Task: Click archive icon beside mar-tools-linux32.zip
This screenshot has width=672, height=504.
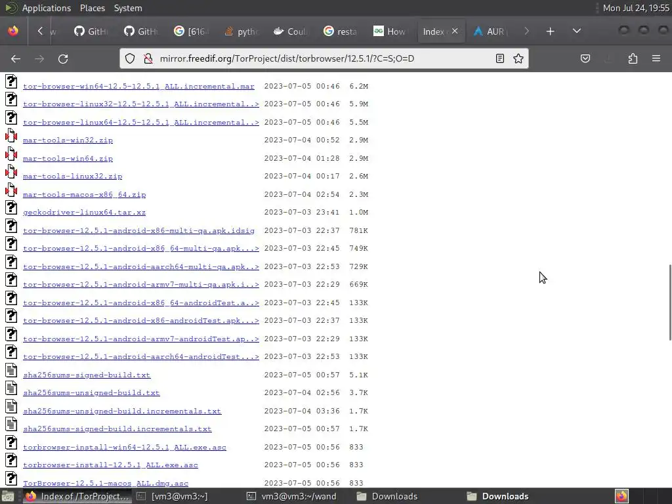Action: pyautogui.click(x=11, y=172)
